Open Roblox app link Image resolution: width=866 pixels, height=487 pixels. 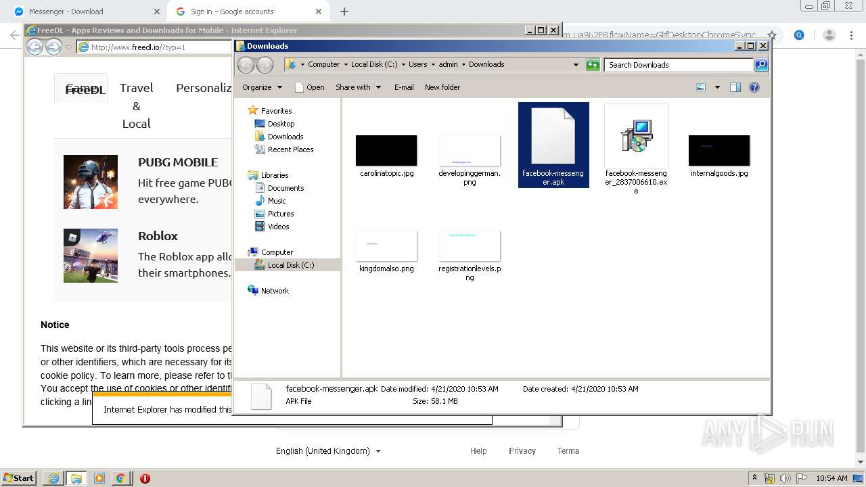coord(158,236)
